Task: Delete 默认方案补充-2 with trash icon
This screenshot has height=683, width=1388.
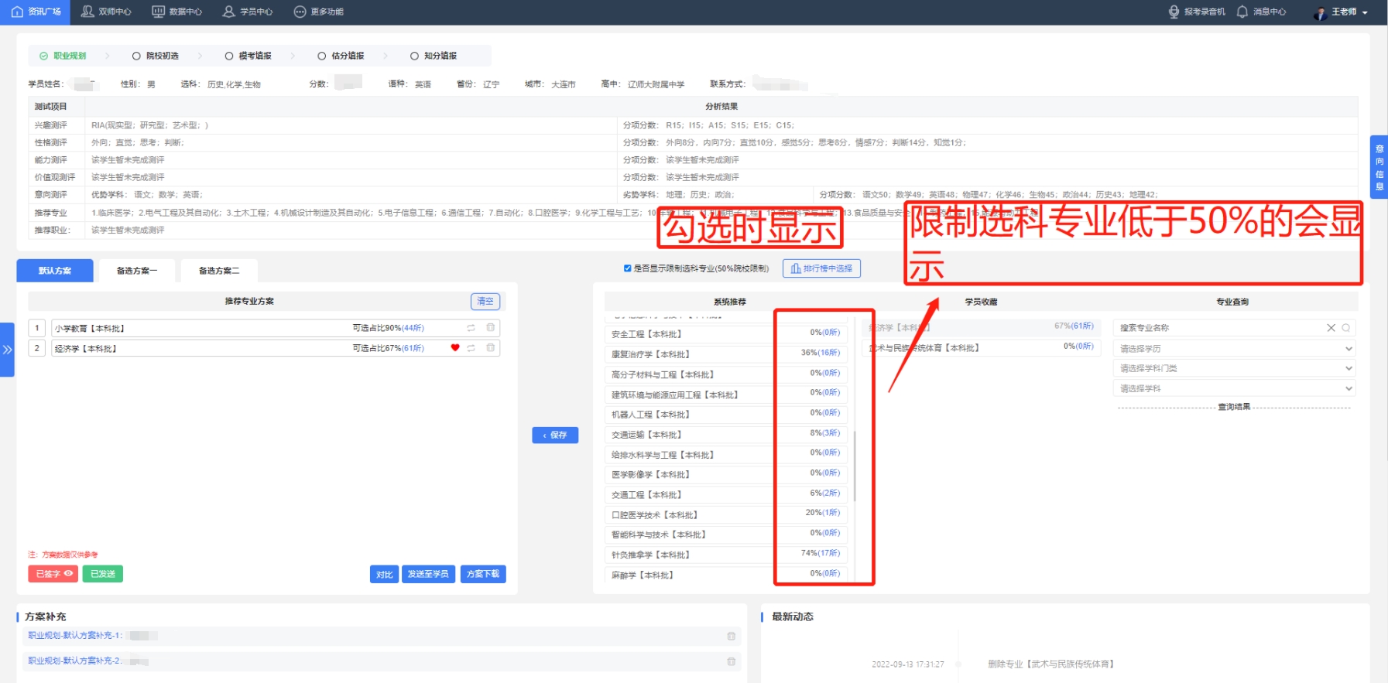Action: coord(731,661)
